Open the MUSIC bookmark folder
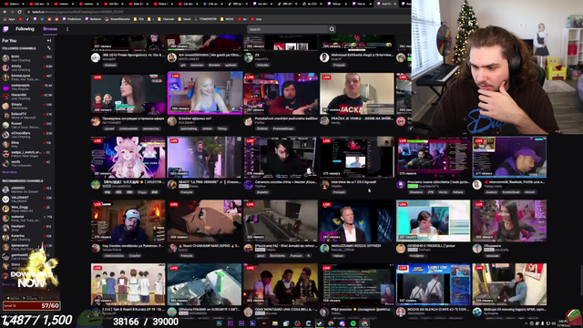This screenshot has width=583, height=328. tap(228, 19)
